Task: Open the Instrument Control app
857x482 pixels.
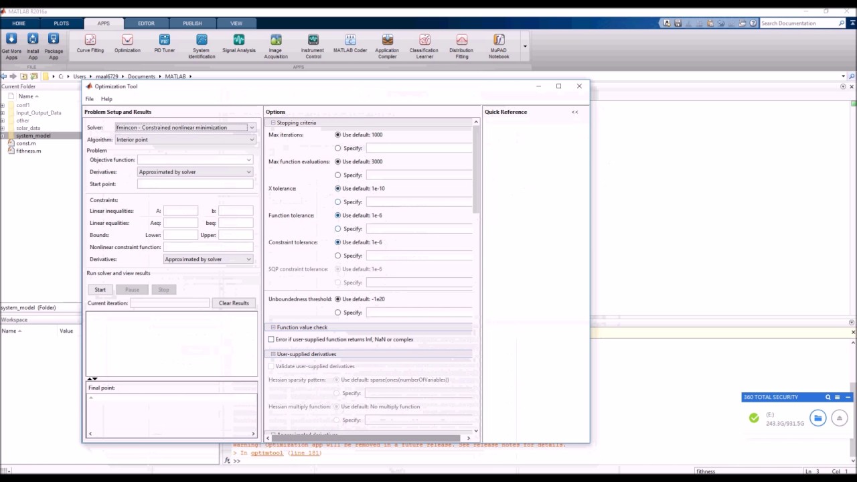Action: point(313,47)
